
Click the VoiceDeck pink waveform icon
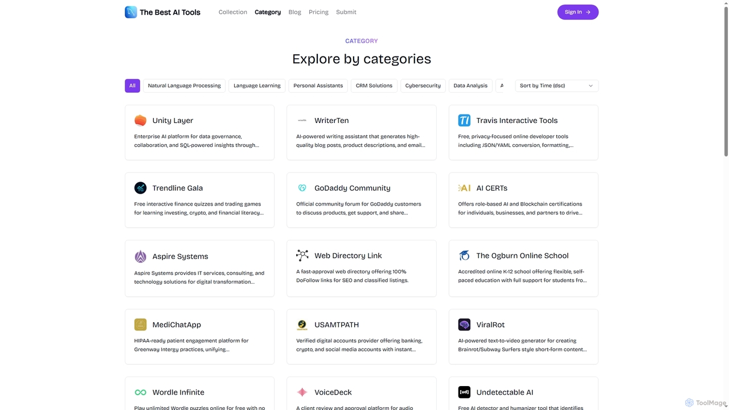(x=302, y=392)
